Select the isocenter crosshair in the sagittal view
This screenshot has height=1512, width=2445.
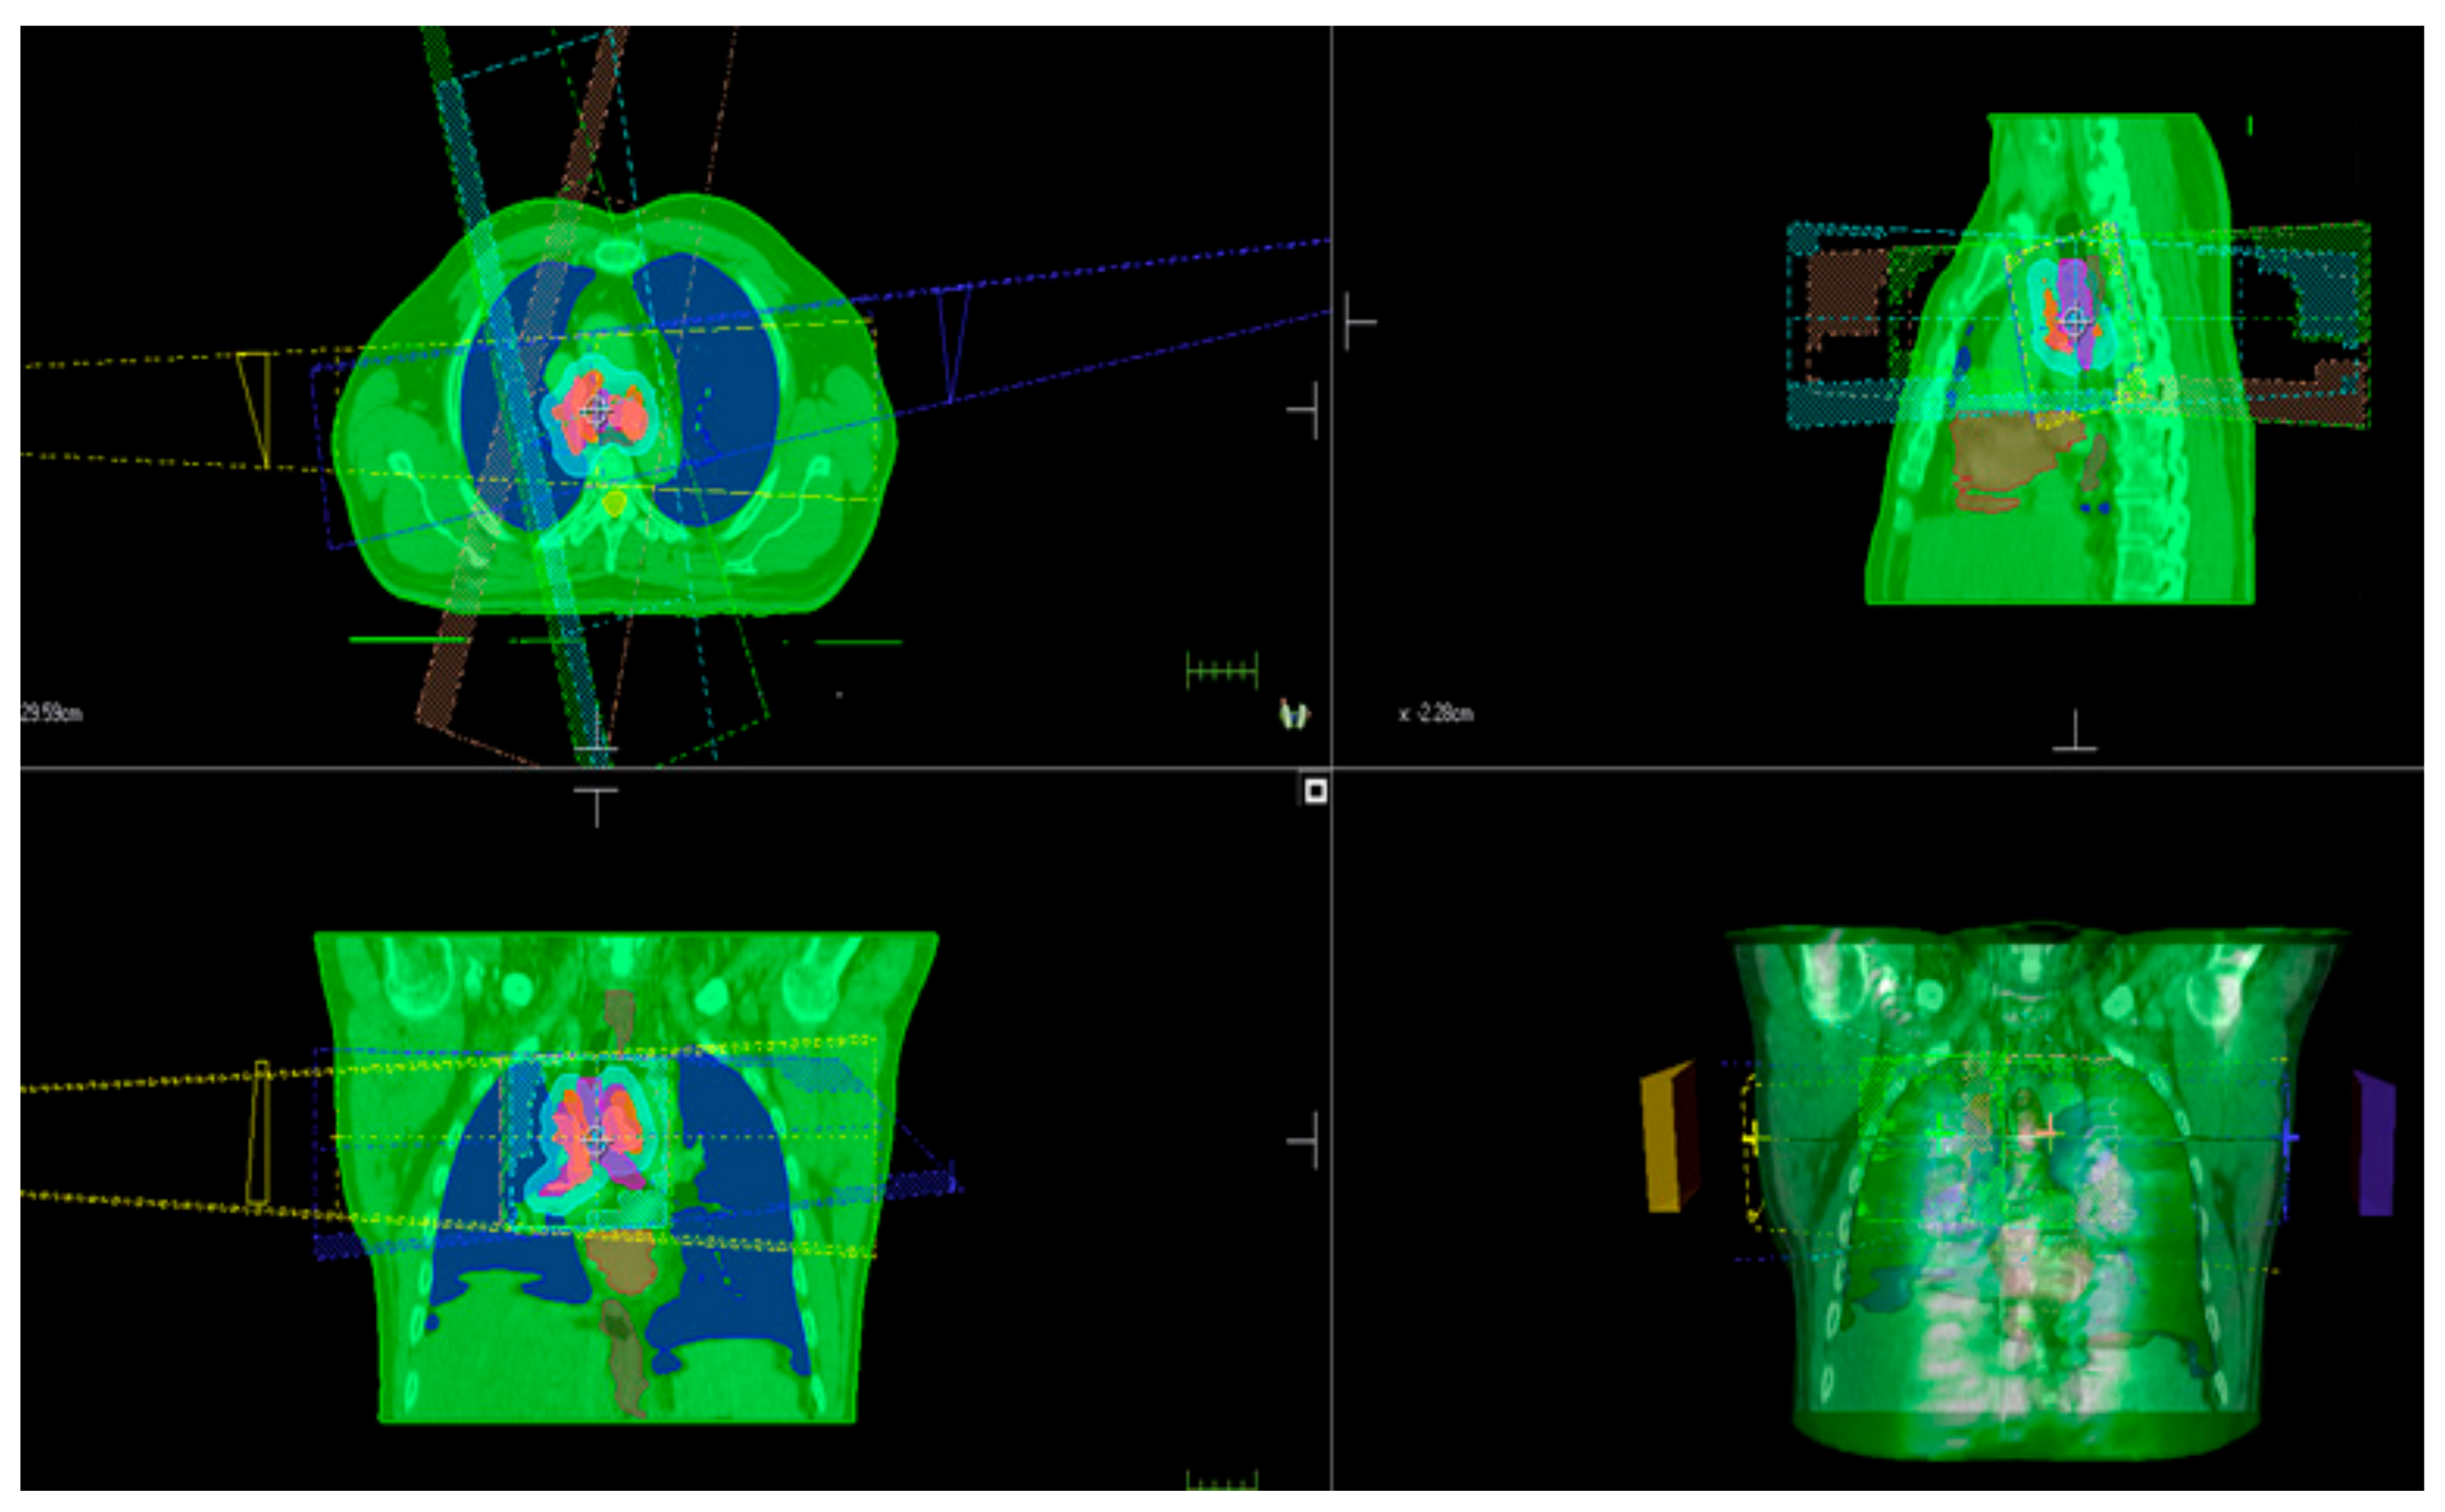pyautogui.click(x=2074, y=321)
